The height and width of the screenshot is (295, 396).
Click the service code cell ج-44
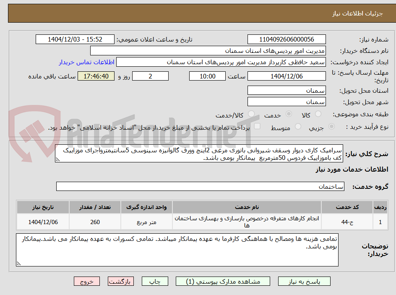pos(347,222)
